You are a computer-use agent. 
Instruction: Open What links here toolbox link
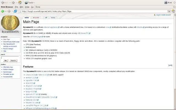pos(8,67)
